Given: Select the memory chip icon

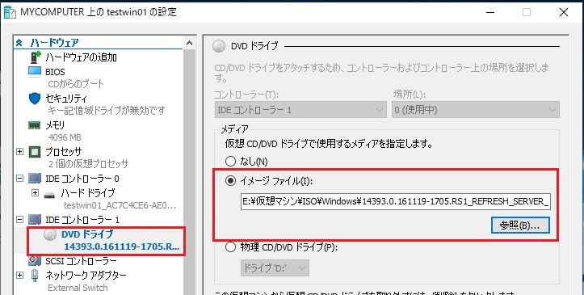Looking at the screenshot, I should click(x=35, y=125).
